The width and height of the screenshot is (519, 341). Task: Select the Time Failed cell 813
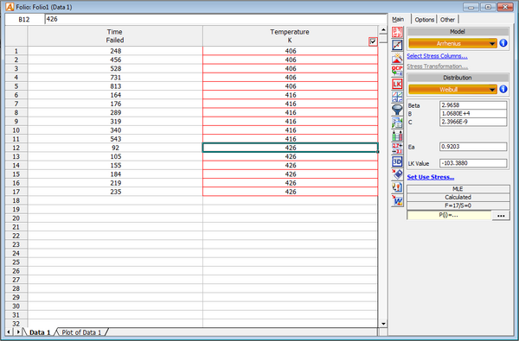(x=115, y=86)
